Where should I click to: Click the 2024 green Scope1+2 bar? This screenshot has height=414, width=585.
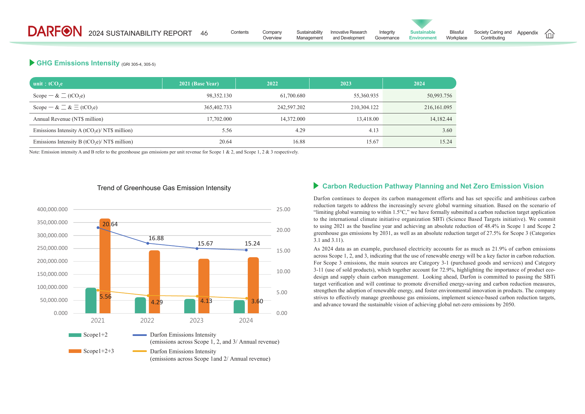coord(239,307)
